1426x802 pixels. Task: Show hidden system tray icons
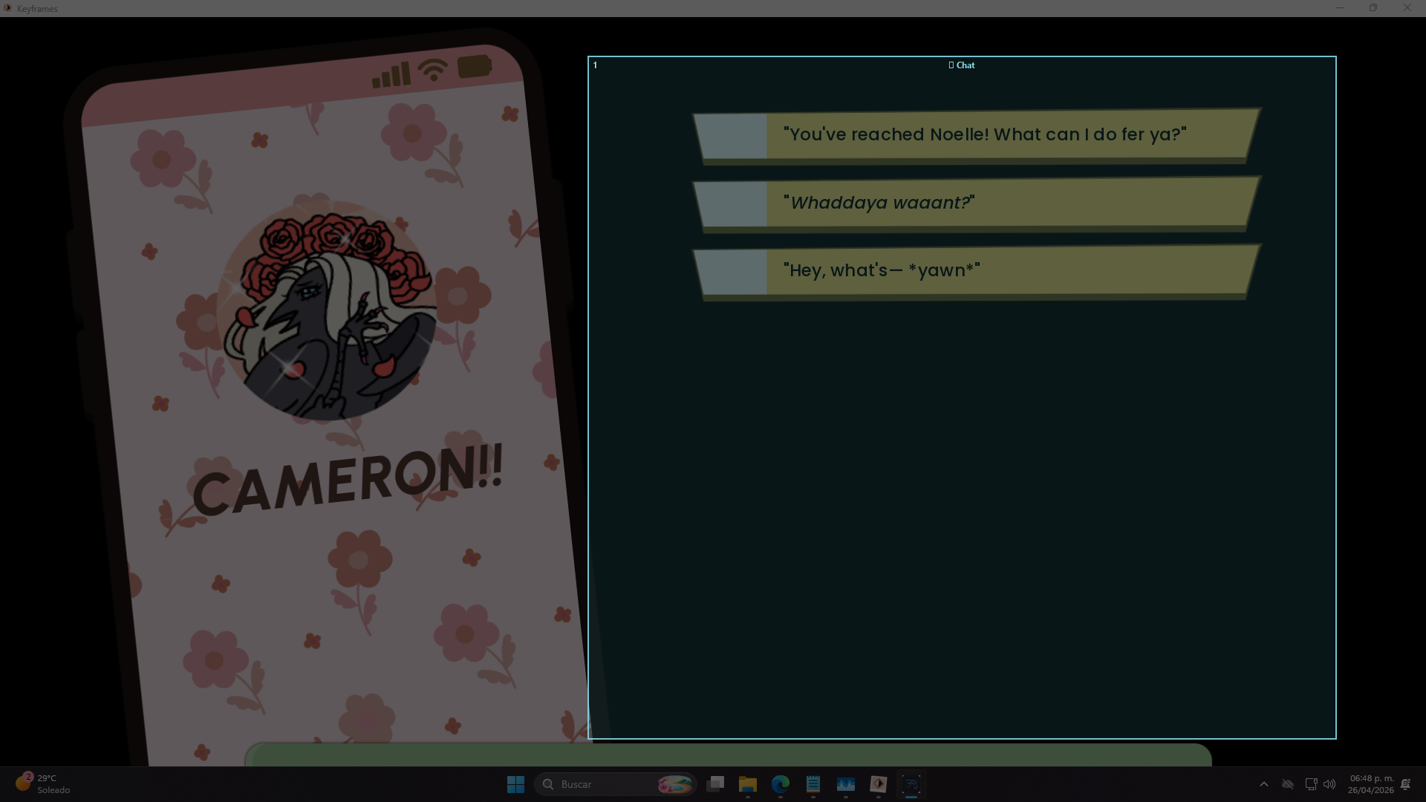tap(1264, 784)
